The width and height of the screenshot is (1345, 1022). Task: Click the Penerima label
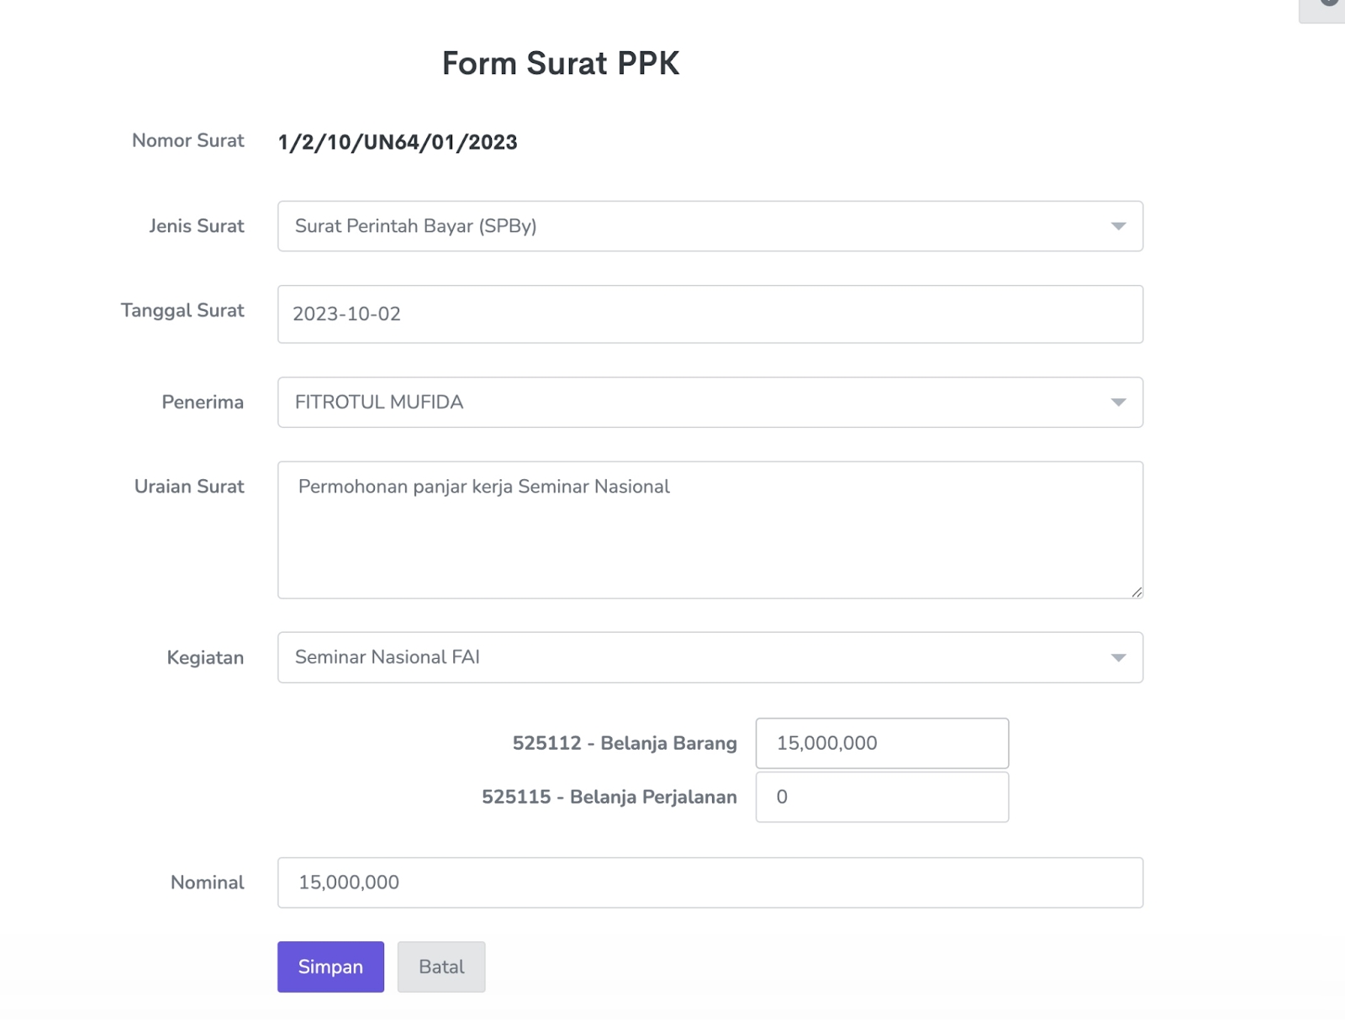(203, 403)
